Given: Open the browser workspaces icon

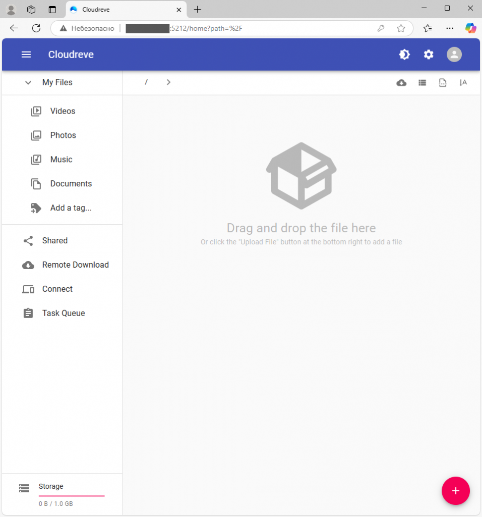Looking at the screenshot, I should pyautogui.click(x=31, y=10).
